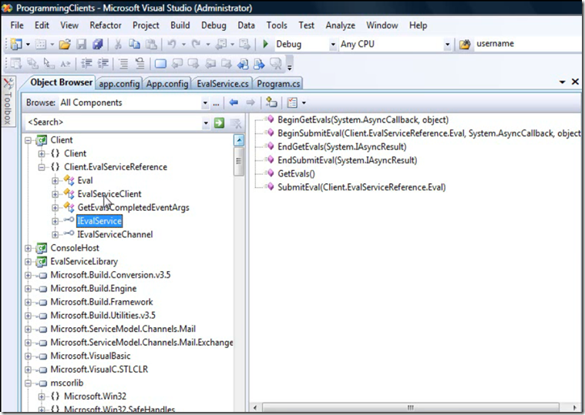Expand the ConsoleHost project node

pos(28,248)
